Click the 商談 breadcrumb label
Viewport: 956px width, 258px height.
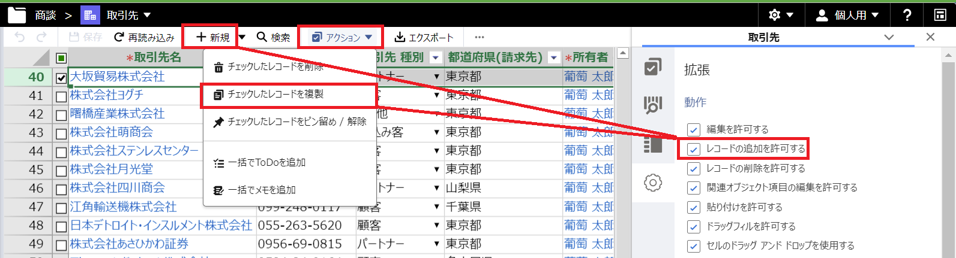(x=46, y=15)
